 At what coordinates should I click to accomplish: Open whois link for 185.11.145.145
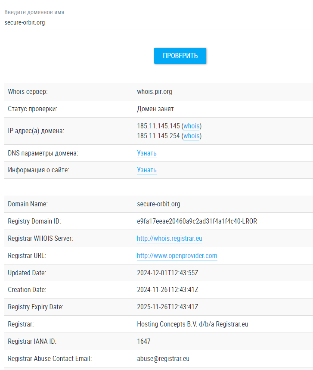click(192, 126)
